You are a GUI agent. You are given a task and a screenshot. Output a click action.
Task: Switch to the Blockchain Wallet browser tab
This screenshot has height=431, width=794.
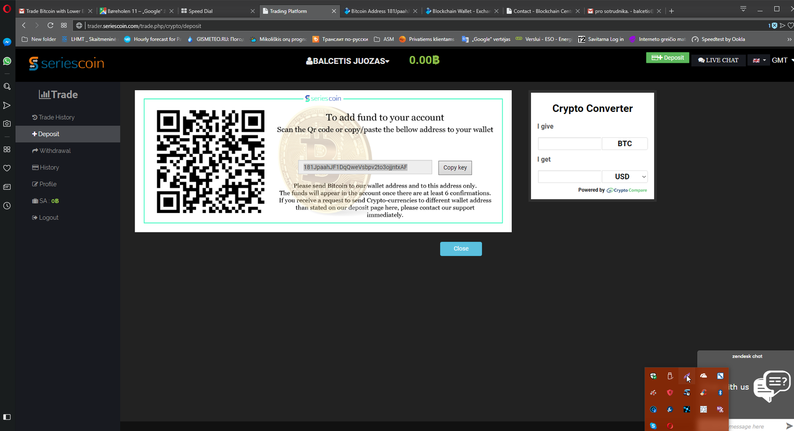(460, 11)
